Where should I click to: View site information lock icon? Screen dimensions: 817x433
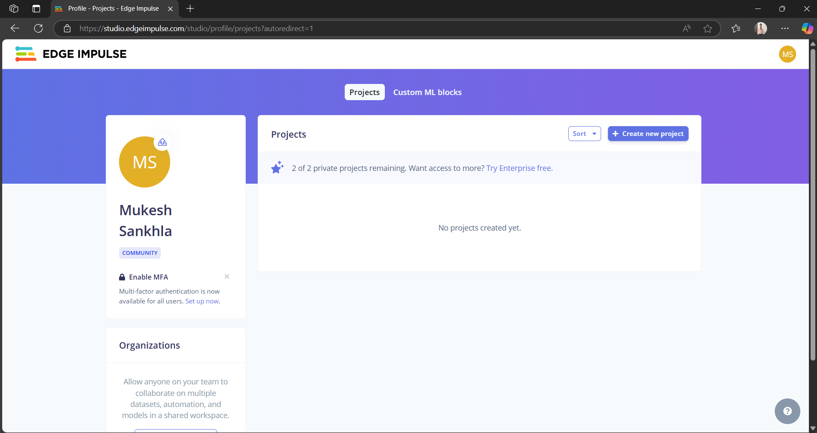tap(67, 29)
